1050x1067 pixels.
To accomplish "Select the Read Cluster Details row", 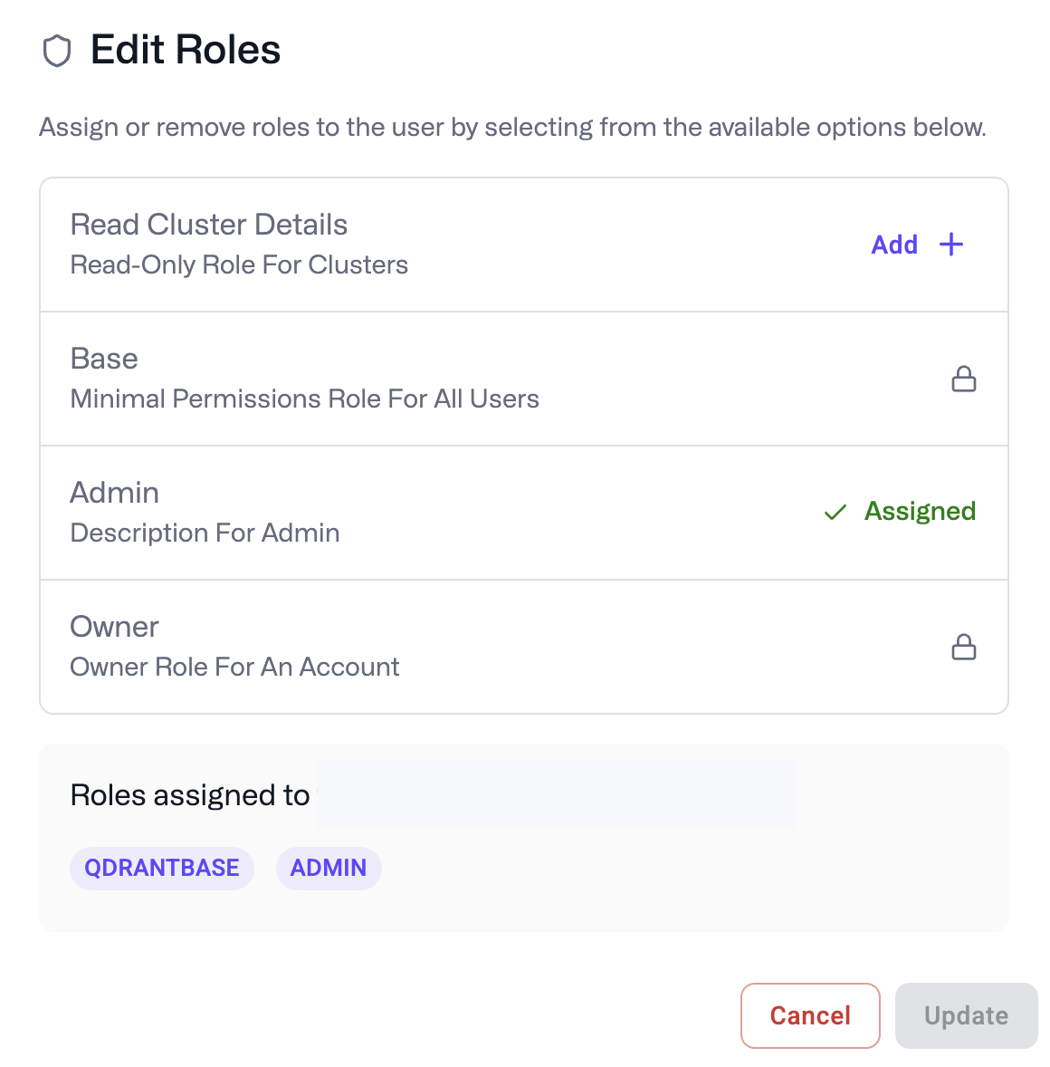I will click(453, 245).
